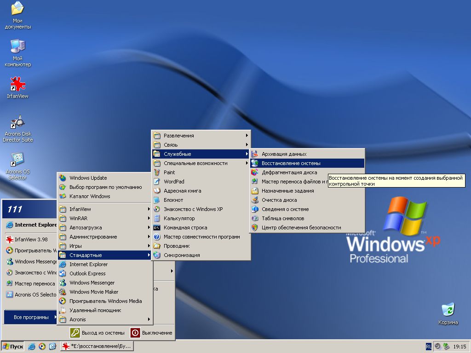The height and width of the screenshot is (353, 471).
Task: Select Восстановление системы menu entry
Action: click(291, 163)
